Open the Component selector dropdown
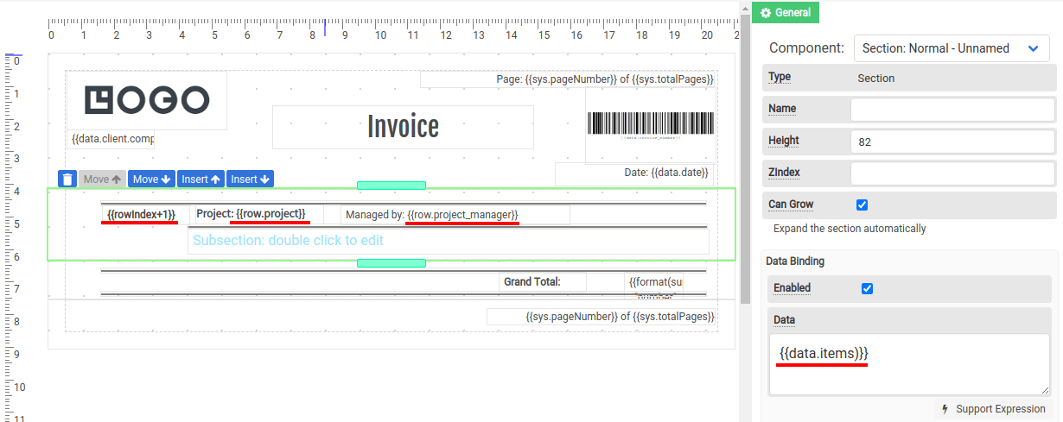 [x=952, y=48]
